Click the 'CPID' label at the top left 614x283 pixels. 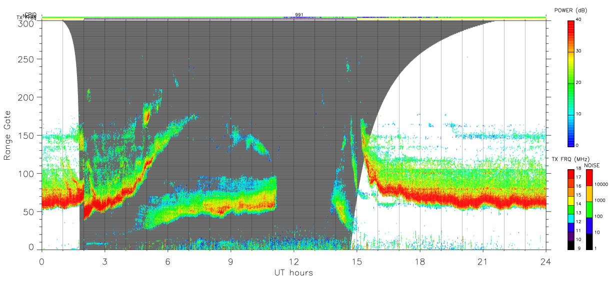pos(31,14)
